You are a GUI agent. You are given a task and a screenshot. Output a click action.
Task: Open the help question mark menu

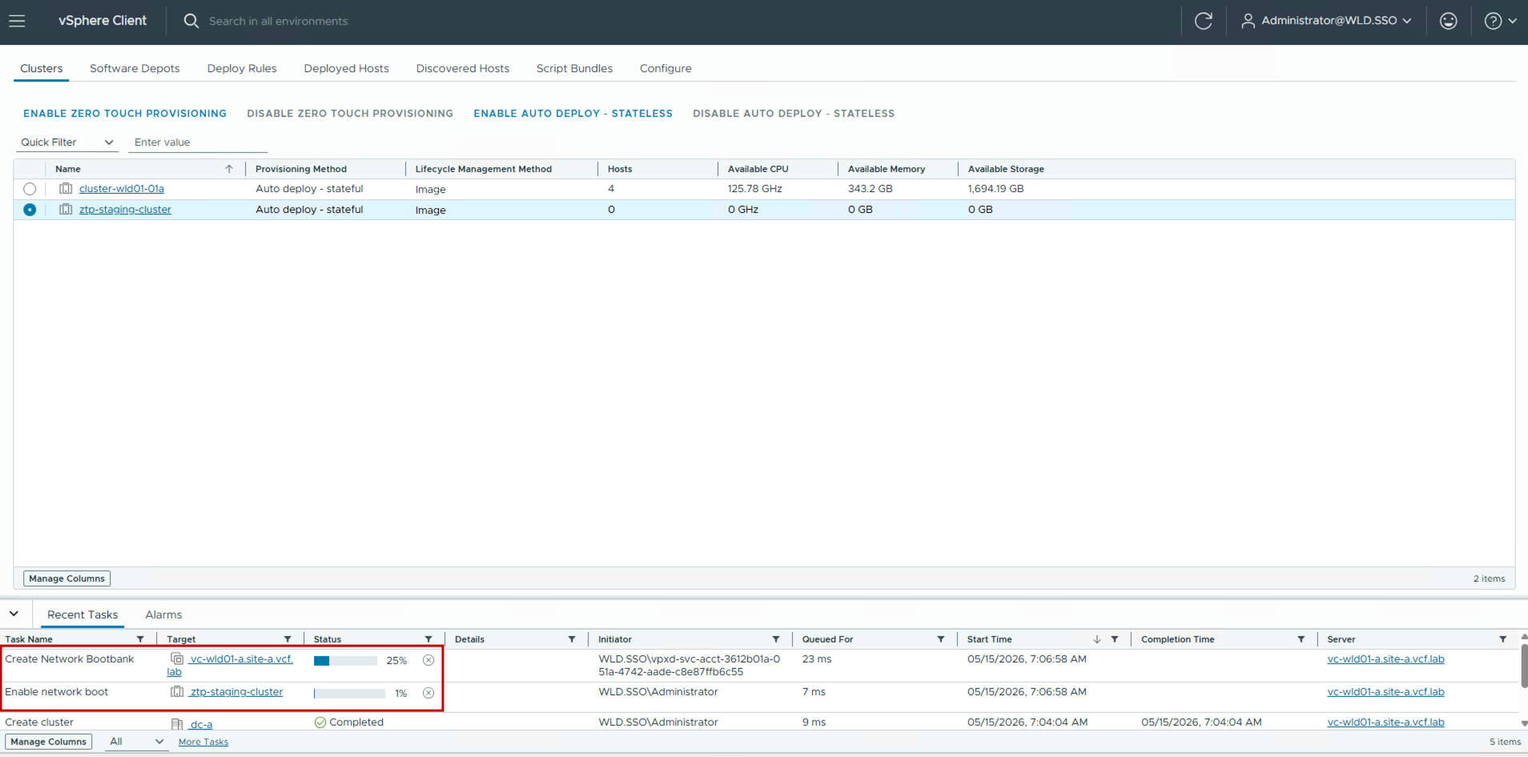pos(1500,21)
